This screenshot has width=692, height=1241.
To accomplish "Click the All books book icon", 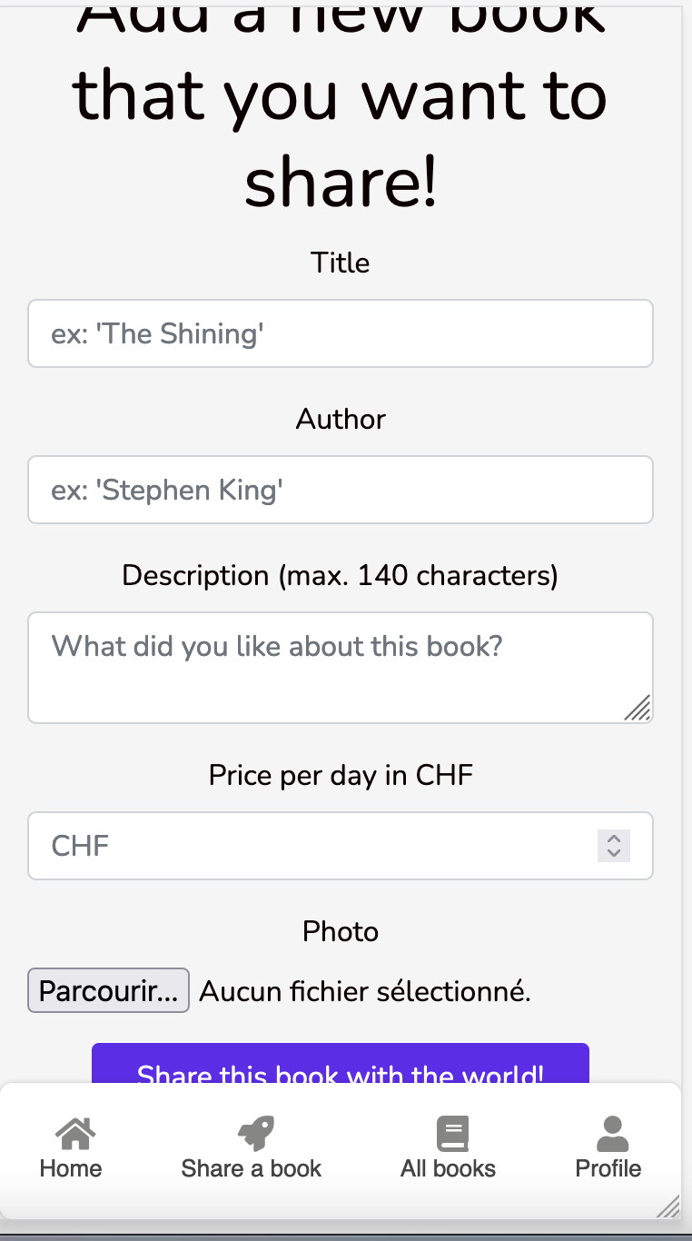I will point(451,1134).
